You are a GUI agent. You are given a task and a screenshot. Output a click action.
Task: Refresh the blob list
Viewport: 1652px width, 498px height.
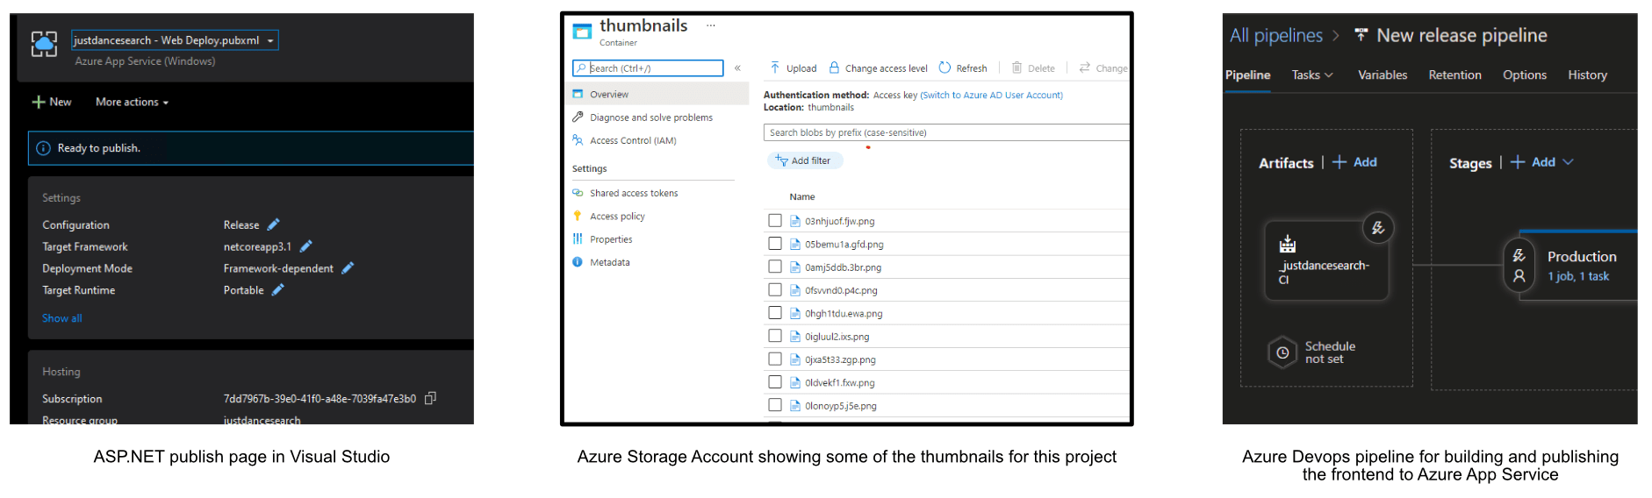coord(963,68)
